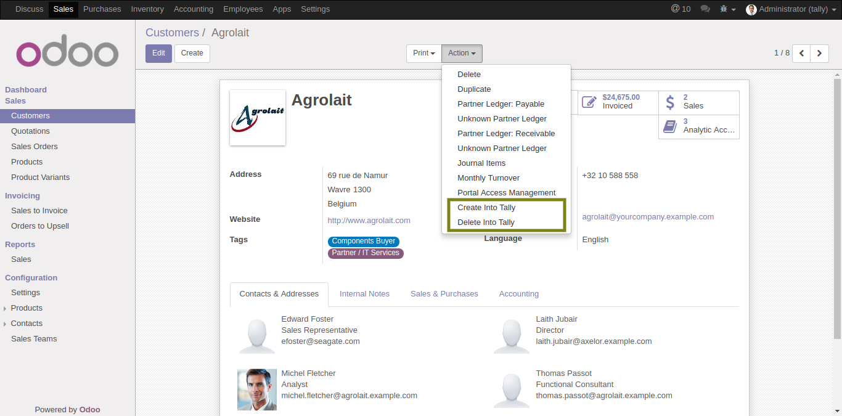Select Journal Items in Action menu
Screen dimensions: 842x416
point(506,163)
